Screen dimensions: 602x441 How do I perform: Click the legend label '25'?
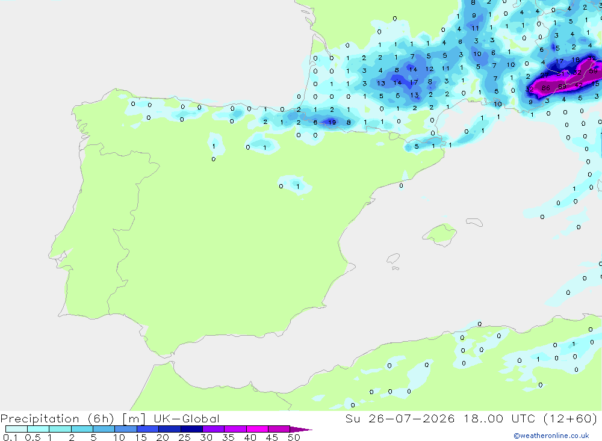[x=184, y=437]
